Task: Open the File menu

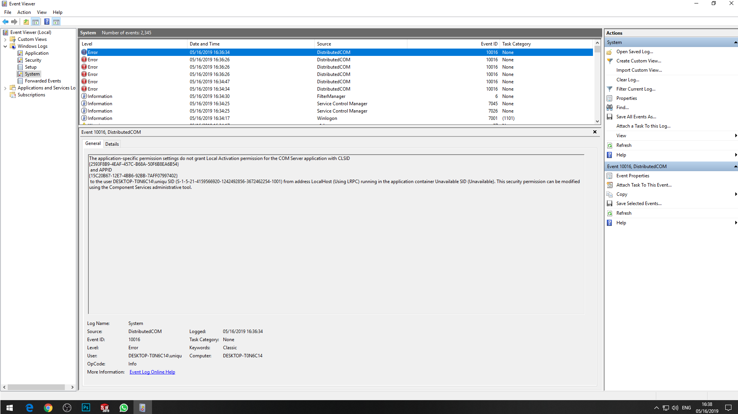Action: click(8, 12)
